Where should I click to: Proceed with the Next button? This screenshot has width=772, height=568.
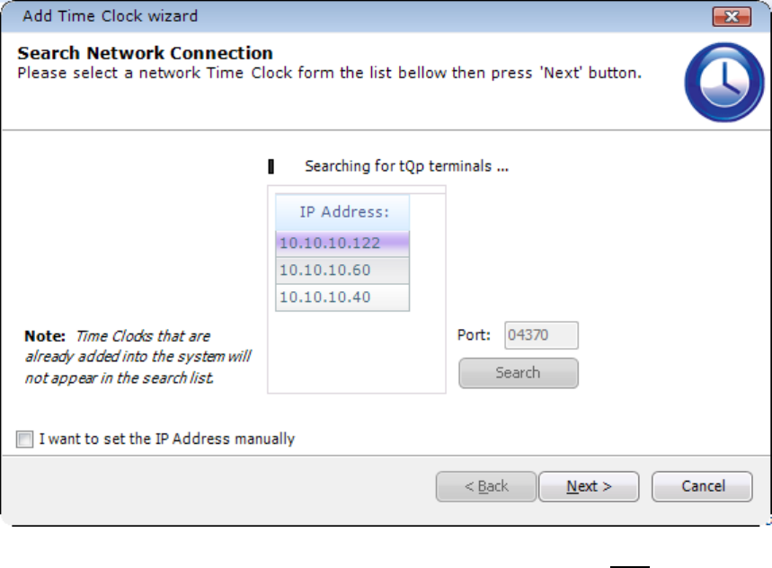[x=589, y=486]
